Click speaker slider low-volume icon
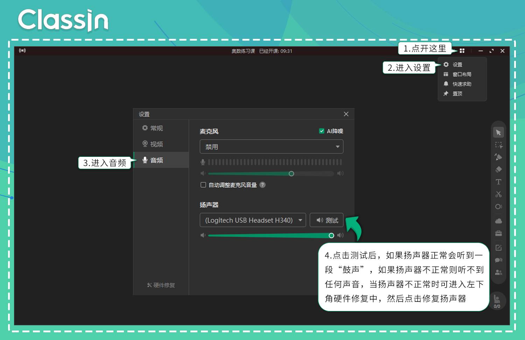 coord(203,235)
